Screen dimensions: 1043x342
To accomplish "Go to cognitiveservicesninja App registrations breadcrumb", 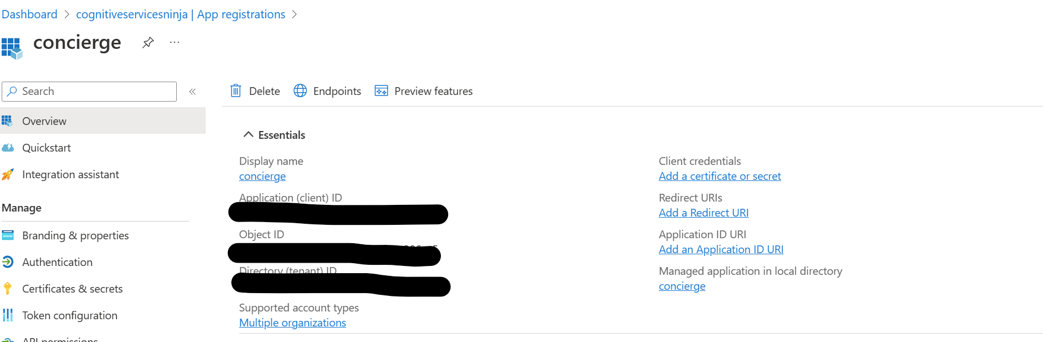I will 181,14.
